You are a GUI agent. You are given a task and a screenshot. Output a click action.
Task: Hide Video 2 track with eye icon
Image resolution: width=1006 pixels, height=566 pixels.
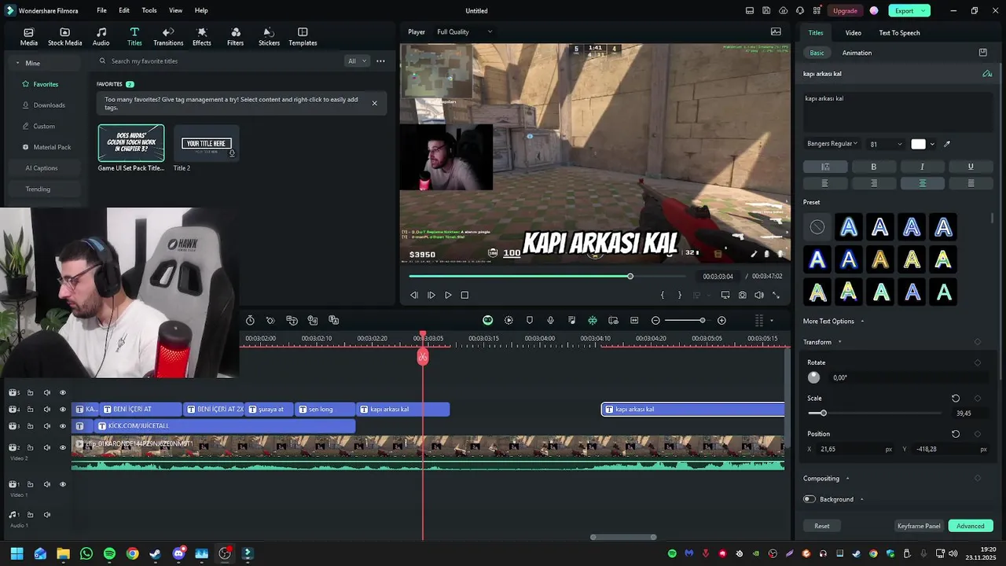(x=63, y=447)
